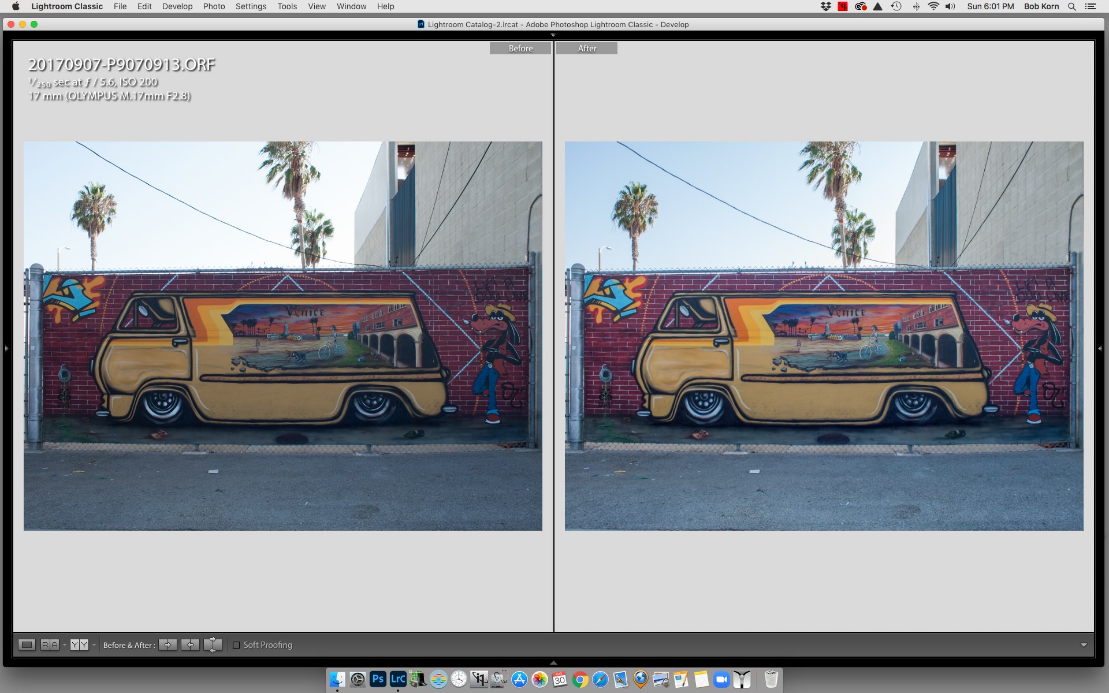Open dropdown next to Reference view icon
Screen dimensions: 1109x693
(x=65, y=644)
